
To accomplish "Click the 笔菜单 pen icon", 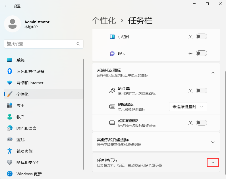I will (x=112, y=90).
